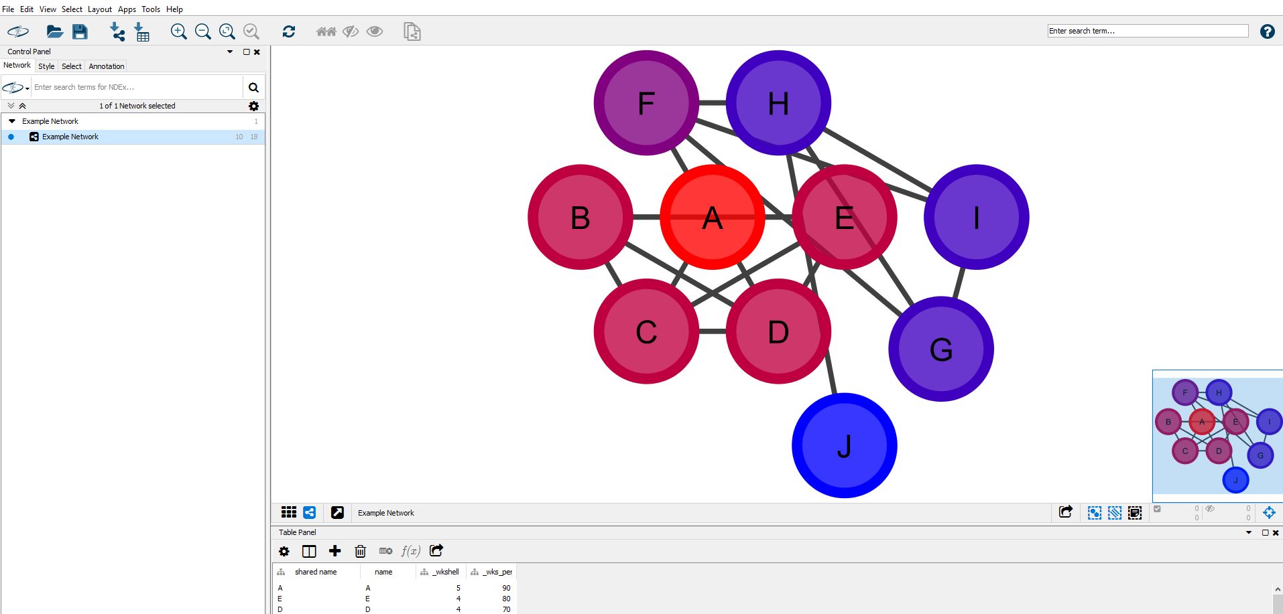Export network view share-arrow icon
Screen dimensions: 1283x614
tap(1066, 512)
